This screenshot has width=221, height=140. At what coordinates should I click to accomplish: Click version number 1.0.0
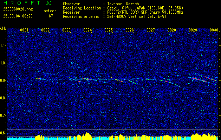pyautogui.click(x=48, y=3)
